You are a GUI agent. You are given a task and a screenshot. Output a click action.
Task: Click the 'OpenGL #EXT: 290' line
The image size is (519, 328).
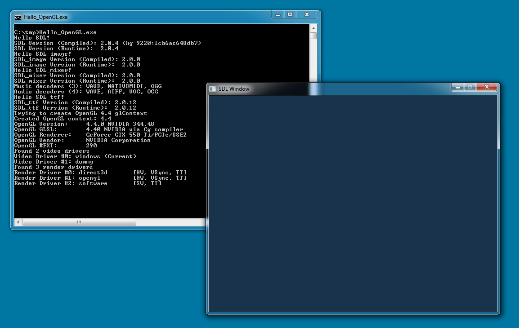[x=56, y=146]
